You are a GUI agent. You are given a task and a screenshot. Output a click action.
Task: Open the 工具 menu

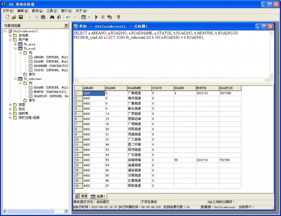[50, 10]
